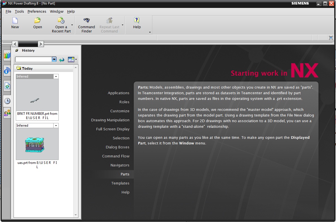Open the library books sidebar tab
The width and height of the screenshot is (336, 222).
7,56
